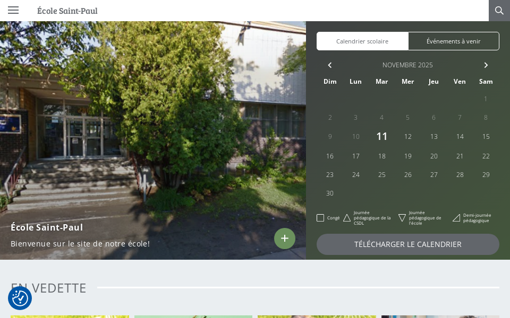Image resolution: width=510 pixels, height=318 pixels.
Task: Click the CSDL pedagogical day triangle icon
Action: (x=347, y=218)
